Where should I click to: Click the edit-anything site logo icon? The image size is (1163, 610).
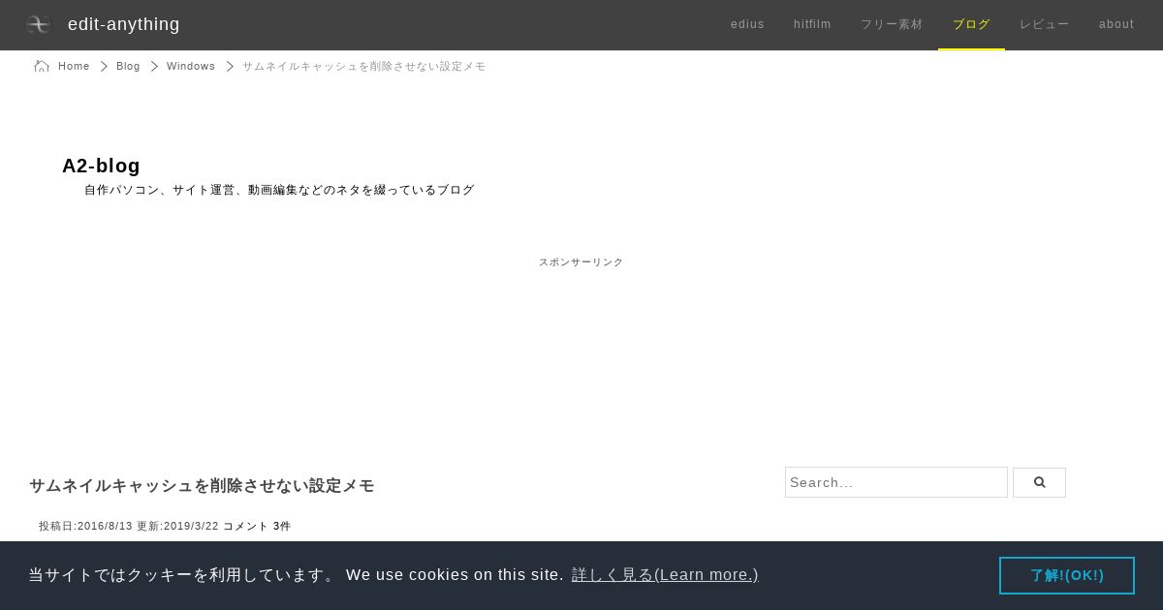tap(38, 24)
